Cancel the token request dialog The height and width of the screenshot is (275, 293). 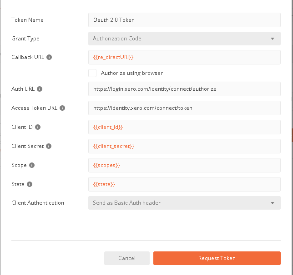[126, 258]
